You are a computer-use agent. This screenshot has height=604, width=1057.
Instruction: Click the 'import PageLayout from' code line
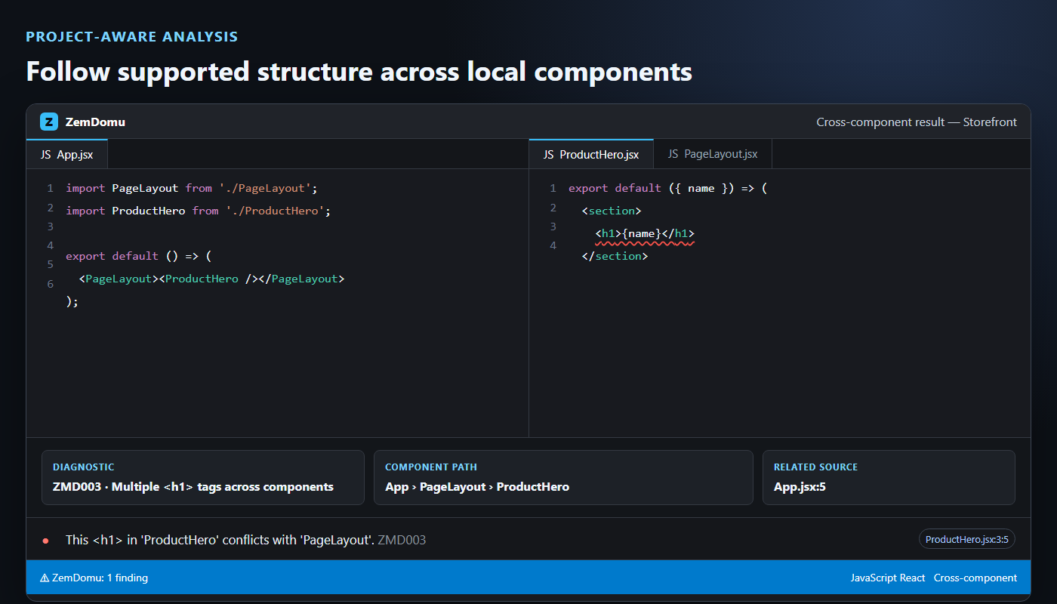(x=192, y=188)
